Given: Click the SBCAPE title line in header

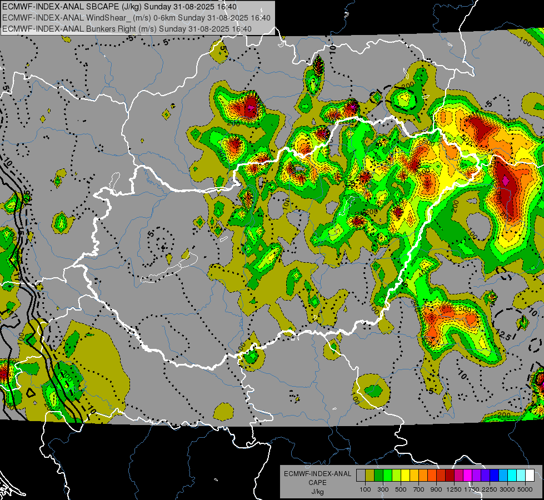Looking at the screenshot, I should coord(119,7).
